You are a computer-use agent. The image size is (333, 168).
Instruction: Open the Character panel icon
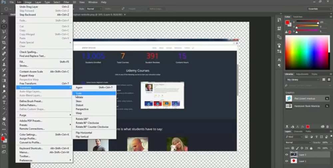click(279, 60)
